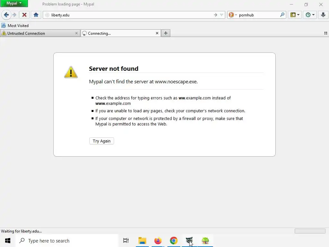Minimize the Mypal browser window

pyautogui.click(x=291, y=5)
